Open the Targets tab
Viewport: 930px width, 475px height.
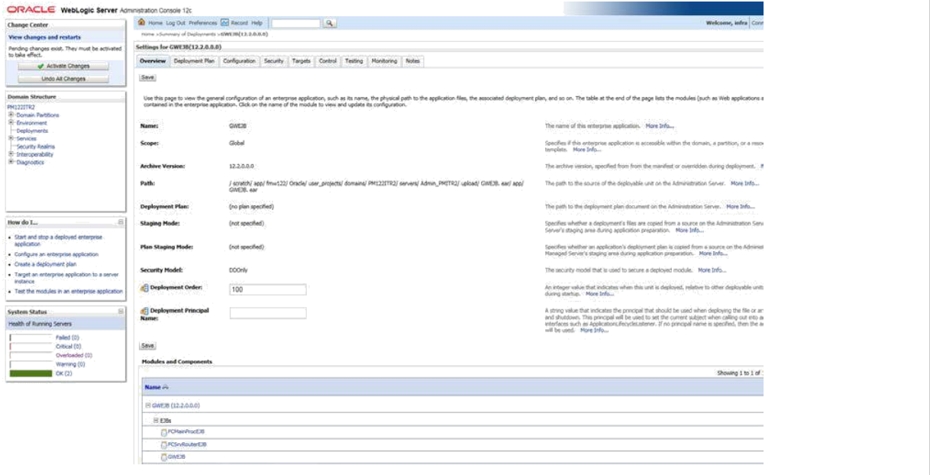[x=301, y=61]
